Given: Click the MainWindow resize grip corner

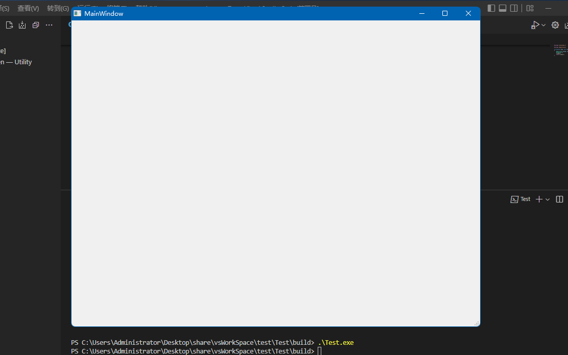Looking at the screenshot, I should [477, 323].
